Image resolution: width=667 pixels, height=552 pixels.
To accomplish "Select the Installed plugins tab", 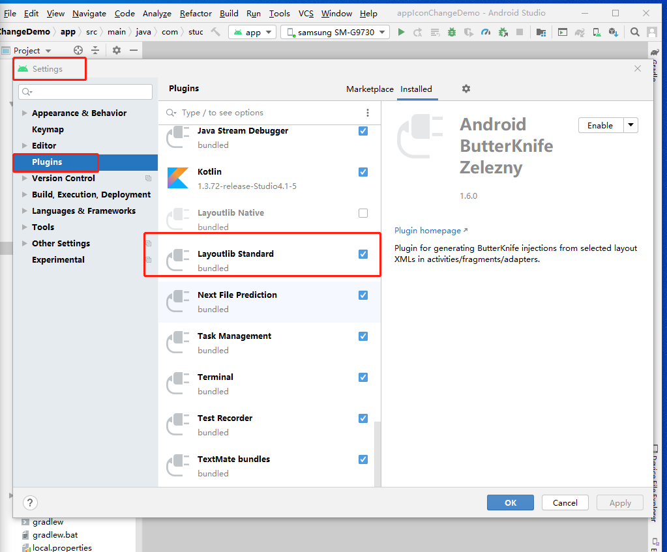I will tap(416, 89).
